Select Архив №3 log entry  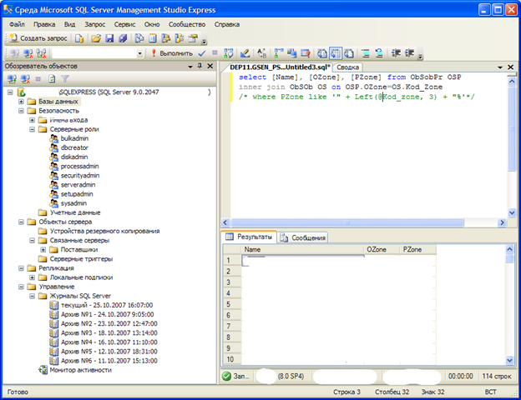click(x=109, y=332)
